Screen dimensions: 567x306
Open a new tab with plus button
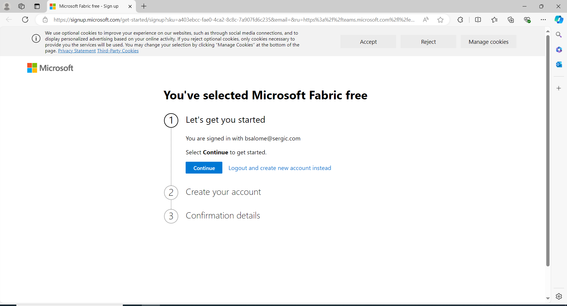pyautogui.click(x=144, y=6)
